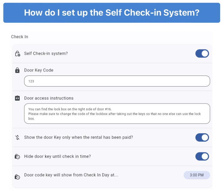
Task: Click the padlock icon next to Door Key Code
Action: point(17,70)
